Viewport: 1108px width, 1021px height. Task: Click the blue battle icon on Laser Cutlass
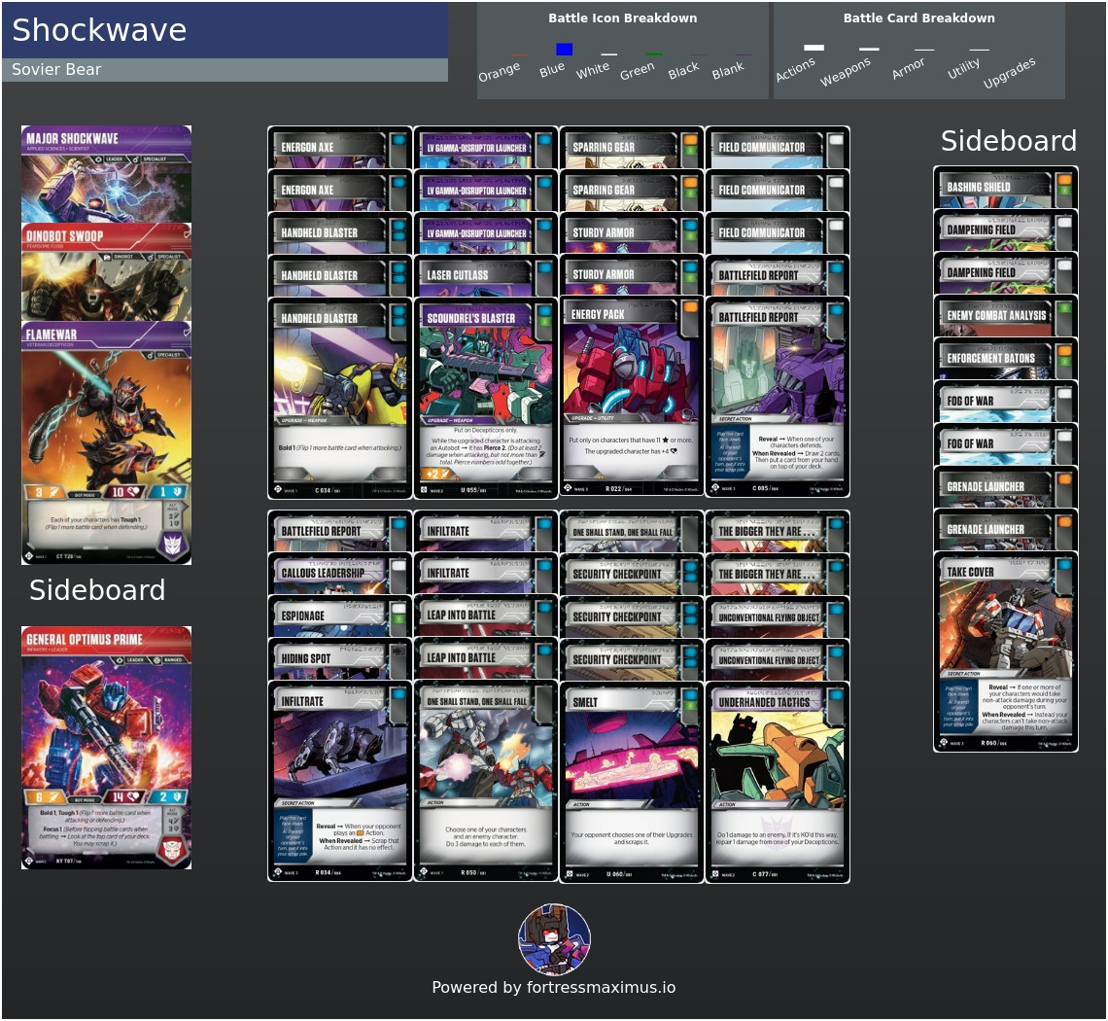544,268
